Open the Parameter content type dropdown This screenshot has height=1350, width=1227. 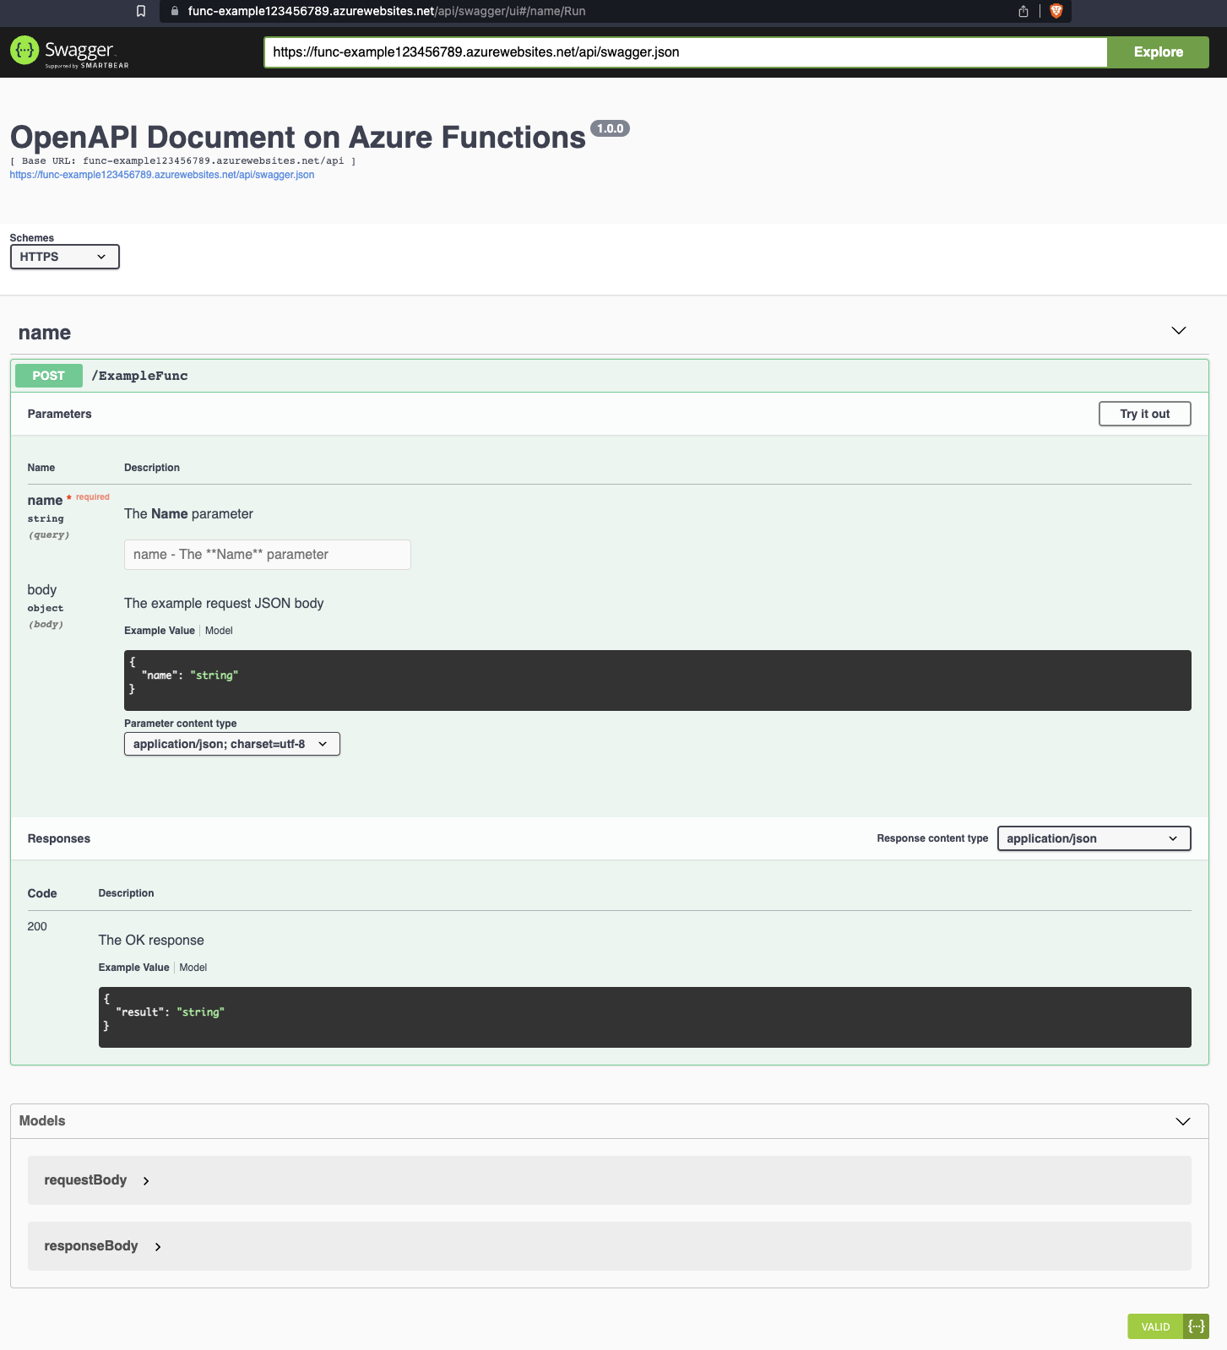pos(231,744)
